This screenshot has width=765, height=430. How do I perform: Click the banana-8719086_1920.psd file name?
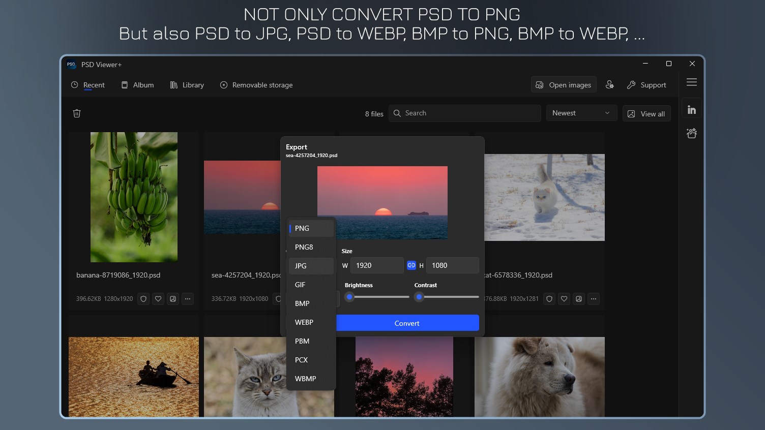[x=119, y=275]
